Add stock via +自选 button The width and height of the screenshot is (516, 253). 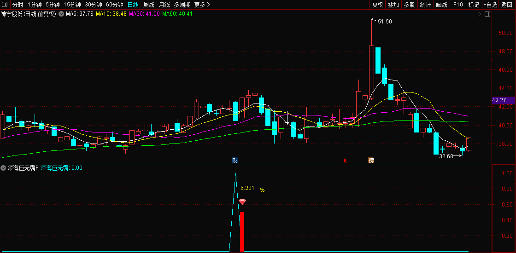pyautogui.click(x=490, y=5)
